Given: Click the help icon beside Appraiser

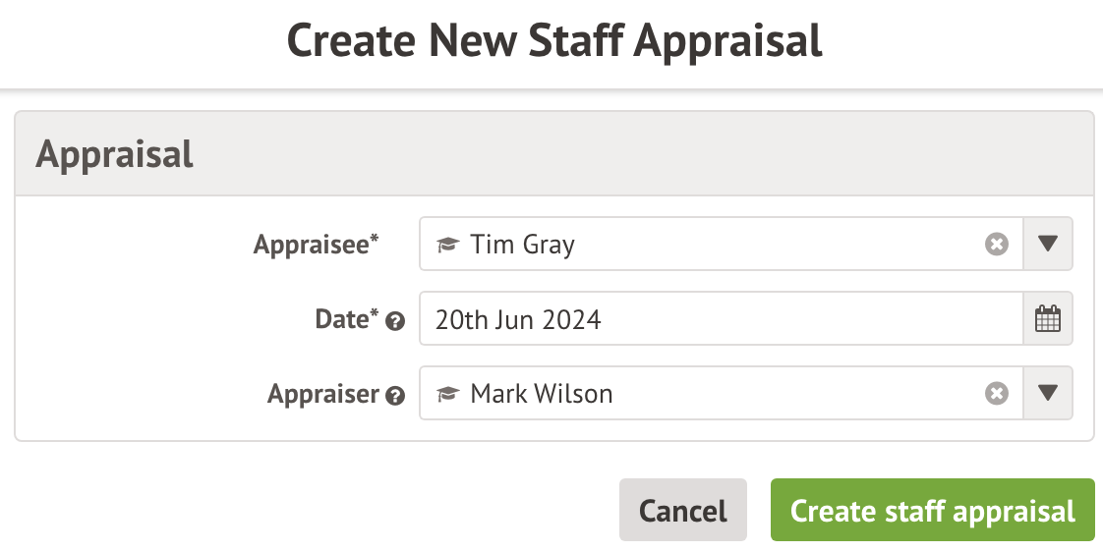Looking at the screenshot, I should 395,396.
